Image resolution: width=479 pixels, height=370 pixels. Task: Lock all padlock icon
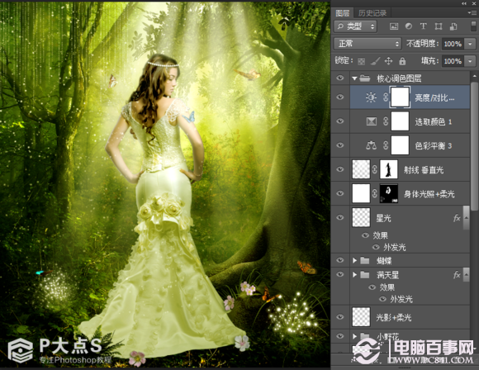pos(402,61)
